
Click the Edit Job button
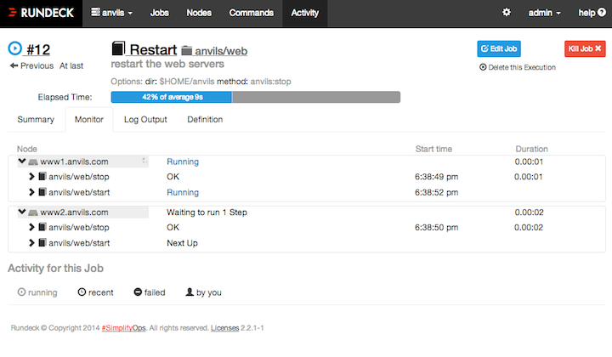click(499, 48)
